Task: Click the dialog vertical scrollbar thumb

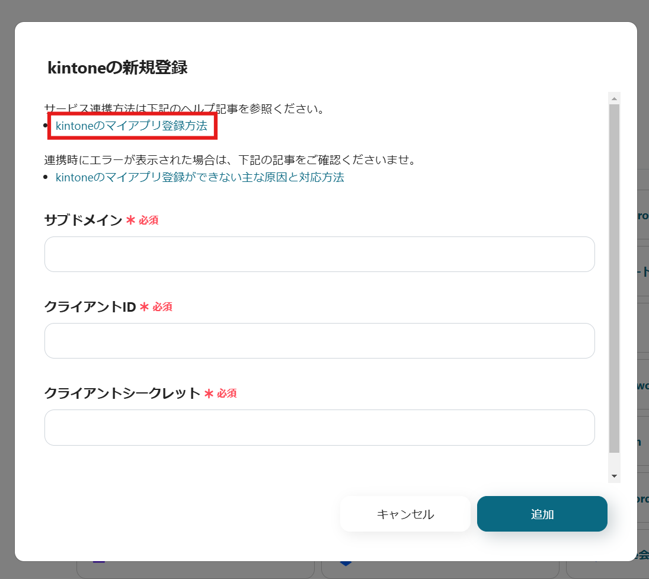Action: 614,279
